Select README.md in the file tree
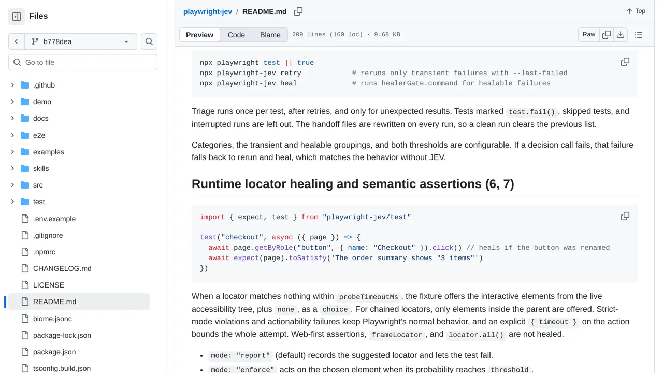The image size is (663, 373). point(79,302)
